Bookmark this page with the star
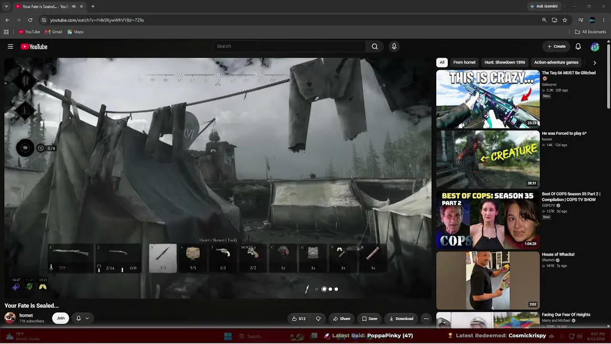The height and width of the screenshot is (344, 611). 565,20
